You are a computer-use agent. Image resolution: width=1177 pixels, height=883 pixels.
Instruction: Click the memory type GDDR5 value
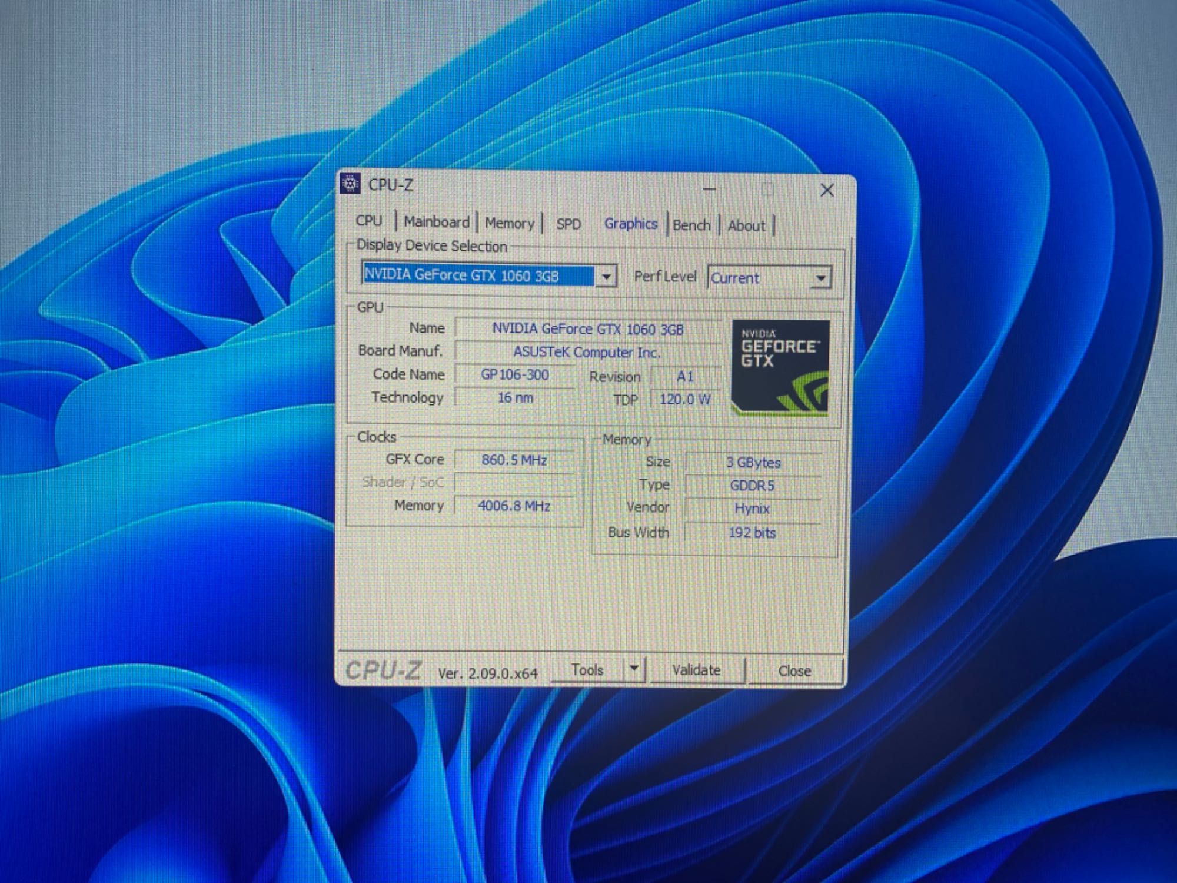click(x=753, y=486)
